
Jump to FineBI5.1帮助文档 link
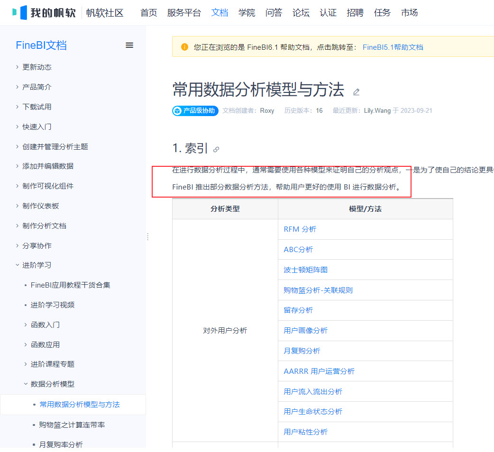393,47
